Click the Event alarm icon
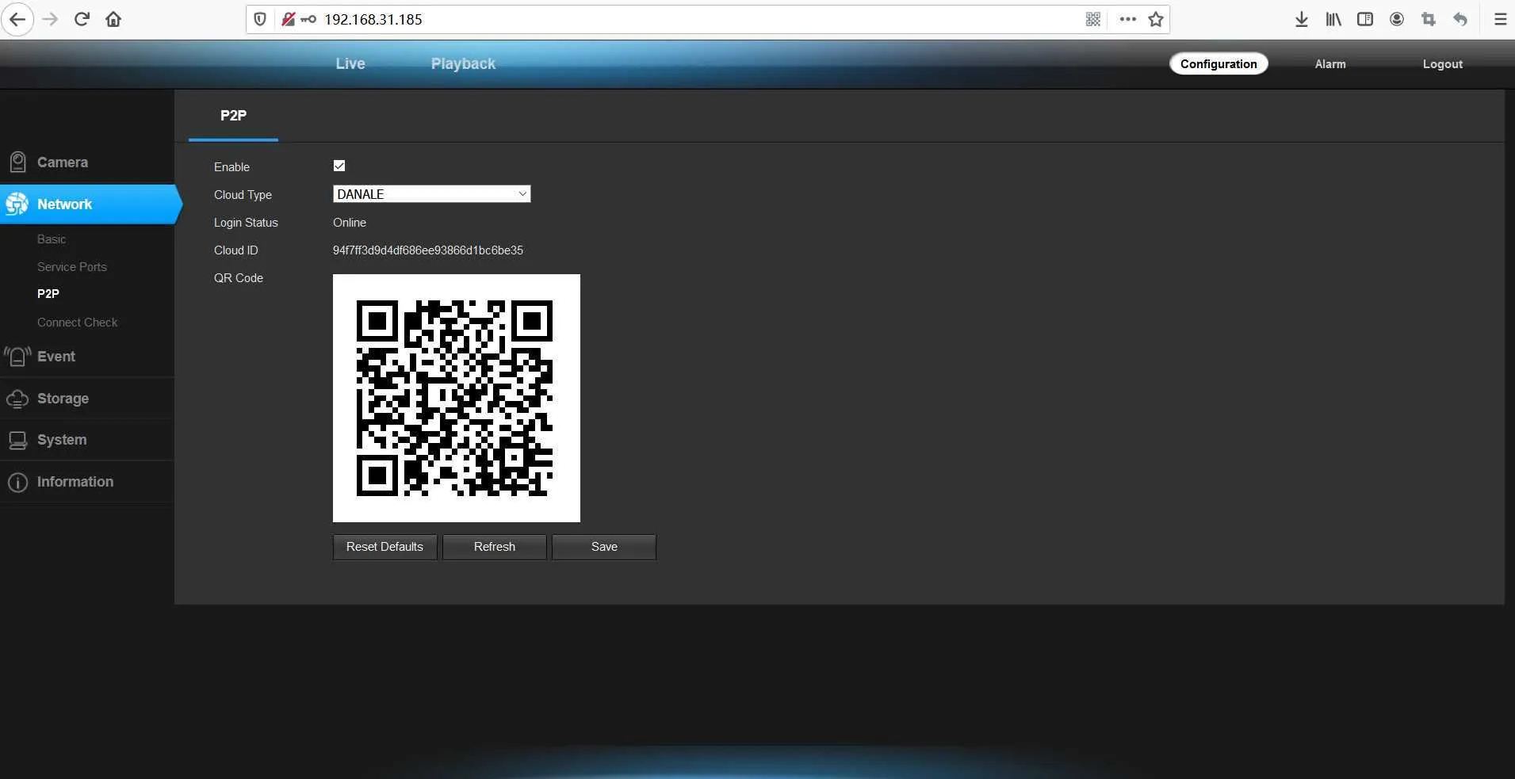The image size is (1515, 779). 17,357
